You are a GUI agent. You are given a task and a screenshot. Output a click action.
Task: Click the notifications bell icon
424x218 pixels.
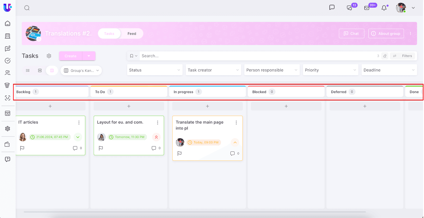point(384,8)
